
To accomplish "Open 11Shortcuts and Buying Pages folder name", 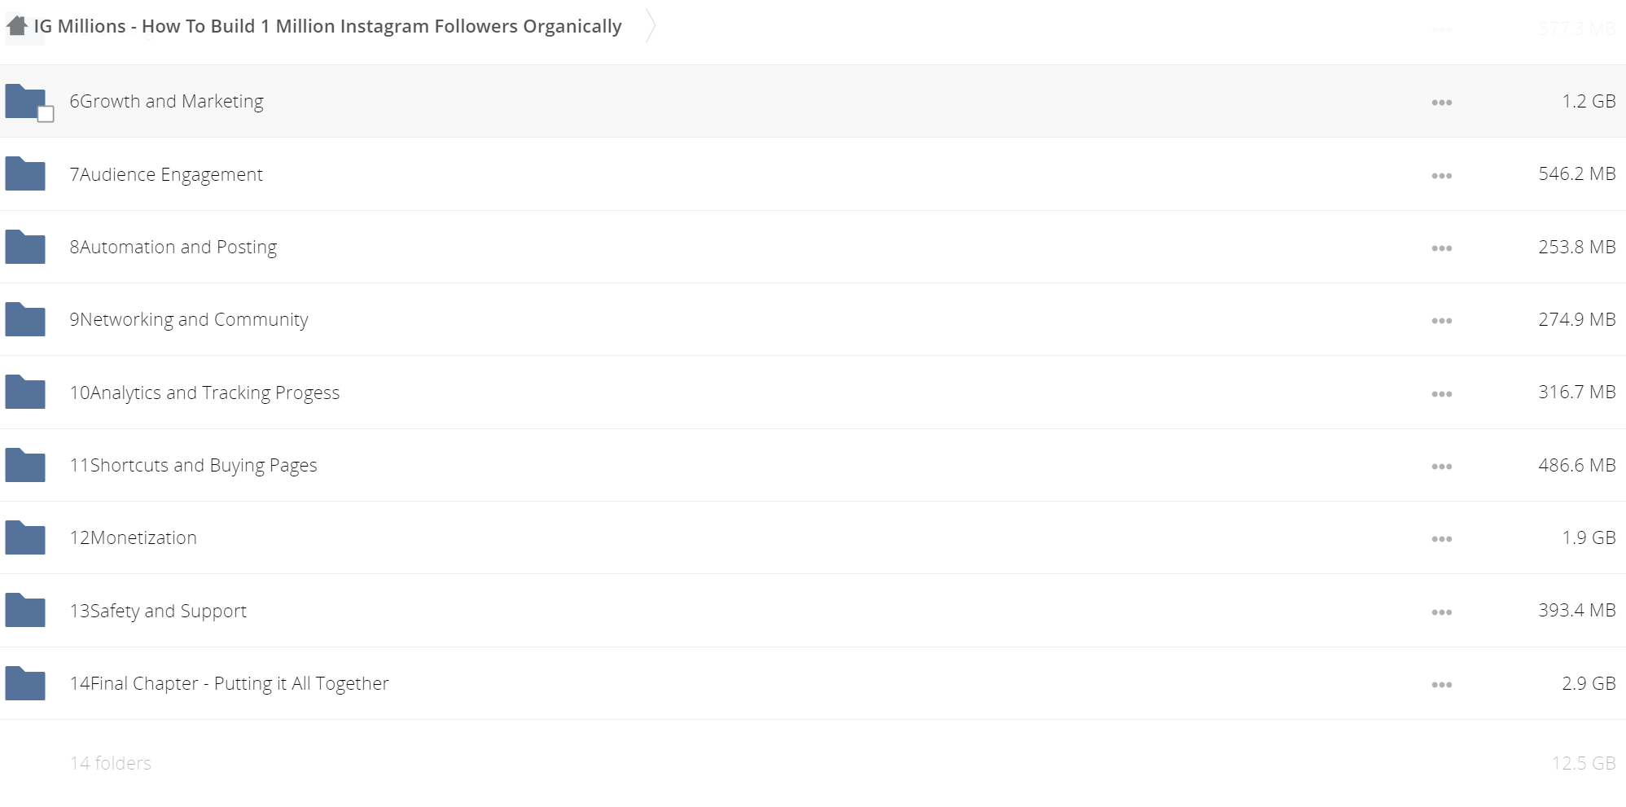I will [193, 465].
